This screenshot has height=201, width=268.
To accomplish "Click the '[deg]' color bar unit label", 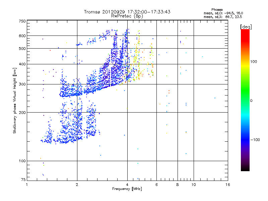I will pyautogui.click(x=246, y=27).
